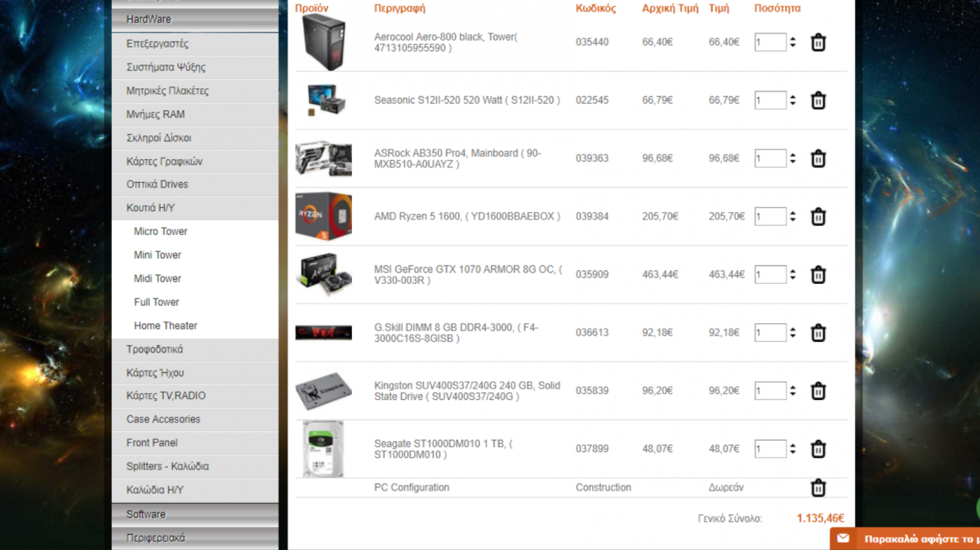
Task: Open the AMD Ryzen 5 1600 description link
Action: tap(467, 216)
